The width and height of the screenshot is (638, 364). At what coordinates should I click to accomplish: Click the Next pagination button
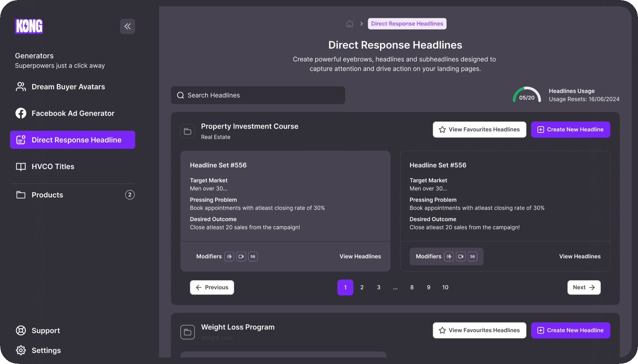point(584,287)
